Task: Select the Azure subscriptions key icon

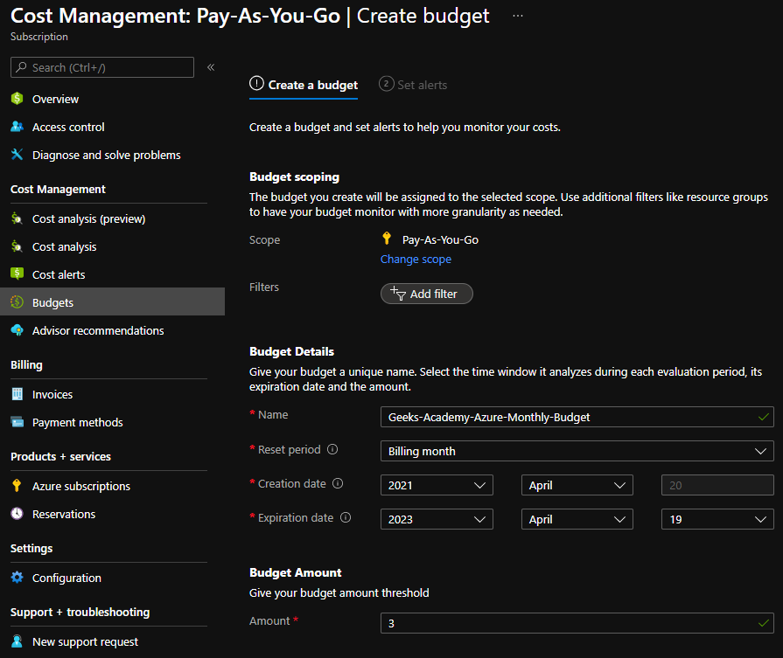Action: click(17, 486)
